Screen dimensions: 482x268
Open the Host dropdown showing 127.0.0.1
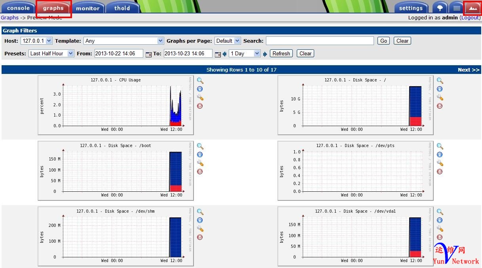click(x=37, y=41)
